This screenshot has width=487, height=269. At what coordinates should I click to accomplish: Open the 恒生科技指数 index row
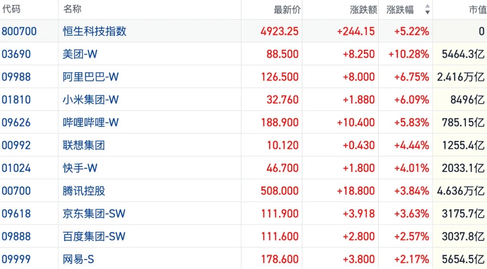tap(95, 31)
